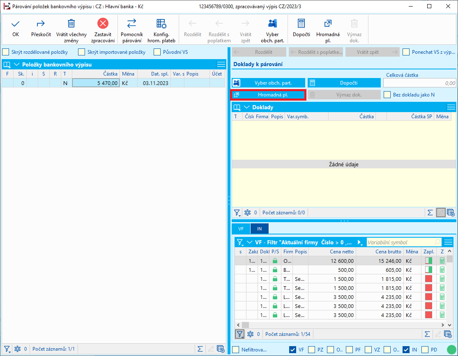Screen dimensions: 458x356
Task: Open book icon of Položky bankovního výpisu
Action: tap(7, 64)
